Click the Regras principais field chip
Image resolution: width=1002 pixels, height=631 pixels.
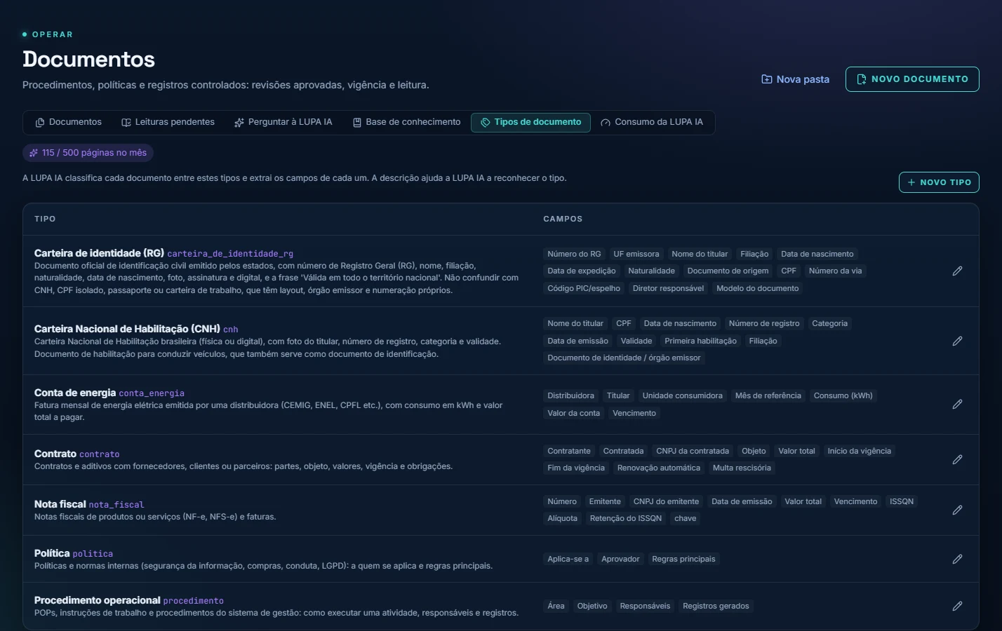tap(683, 559)
